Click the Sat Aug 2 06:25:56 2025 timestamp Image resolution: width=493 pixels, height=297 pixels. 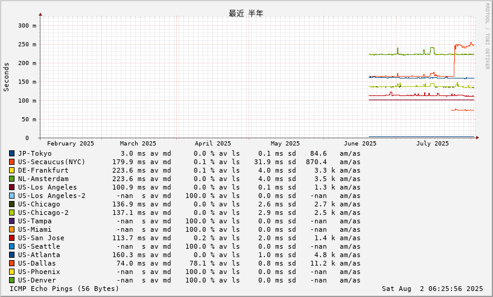432,289
